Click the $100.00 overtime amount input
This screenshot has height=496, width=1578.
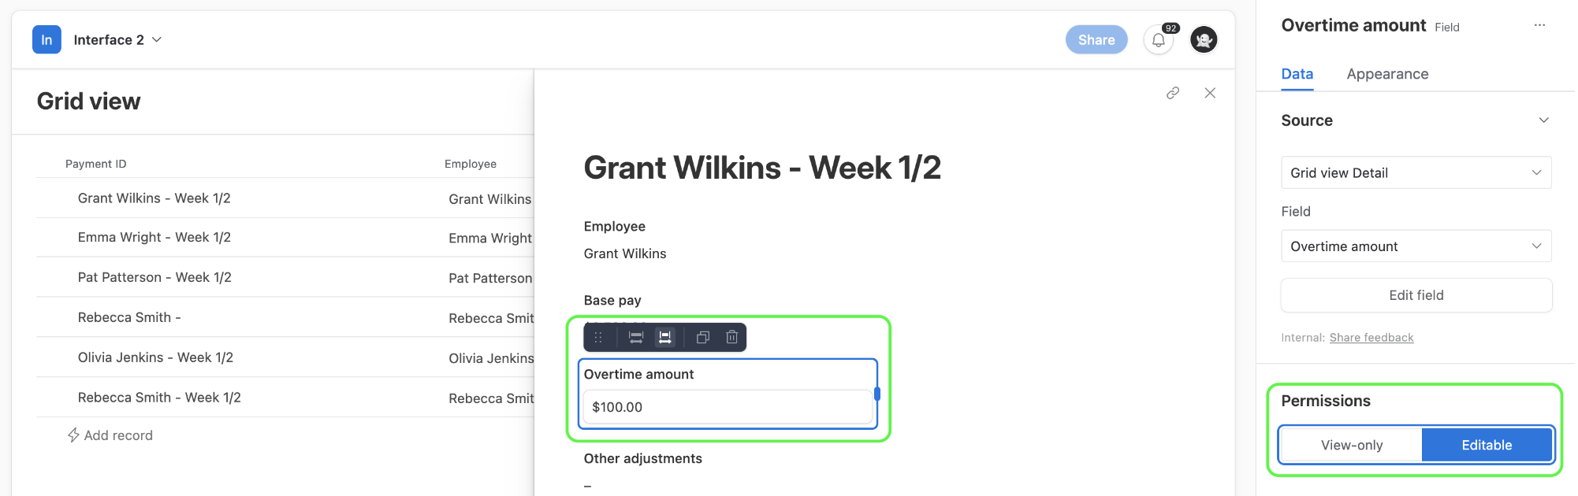tap(728, 407)
